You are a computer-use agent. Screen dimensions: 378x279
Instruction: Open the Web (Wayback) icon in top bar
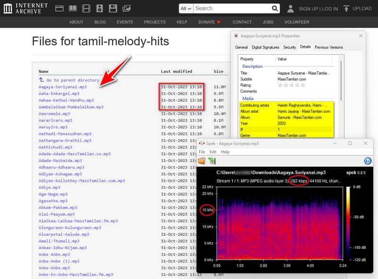[60, 8]
